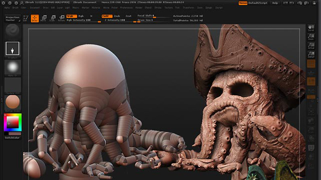Click the Menus button
This screenshot has width=321, height=180.
pyautogui.click(x=243, y=3)
